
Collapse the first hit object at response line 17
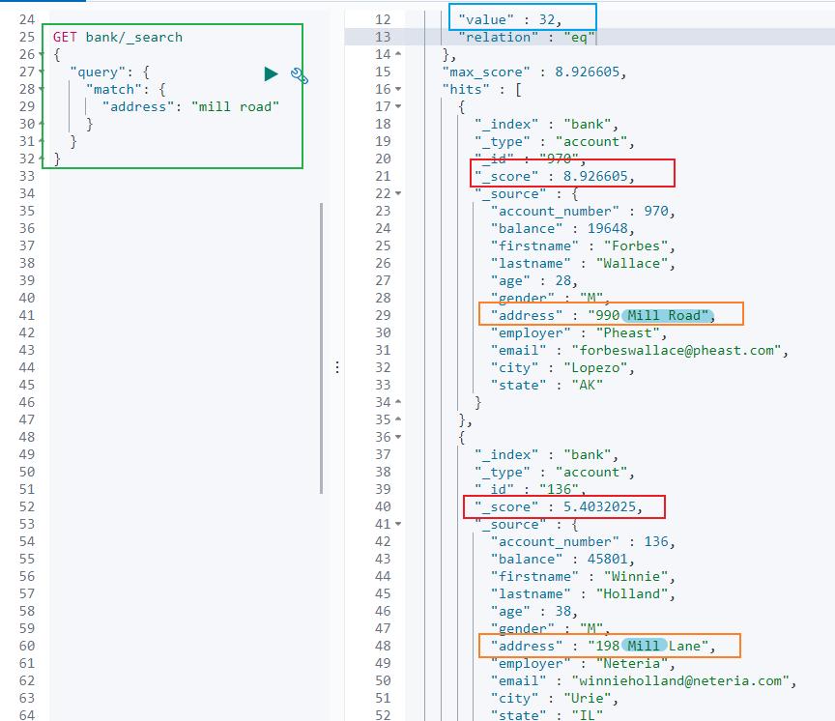point(400,106)
